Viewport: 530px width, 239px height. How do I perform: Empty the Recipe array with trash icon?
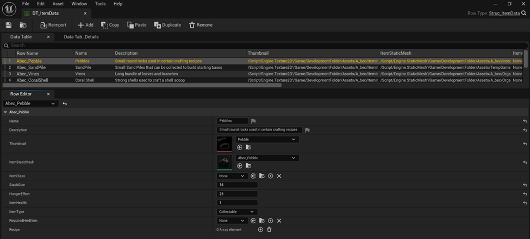(269, 230)
